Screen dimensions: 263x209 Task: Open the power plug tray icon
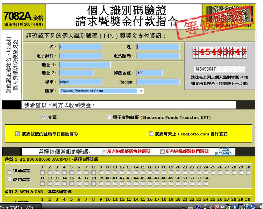click(261, 207)
